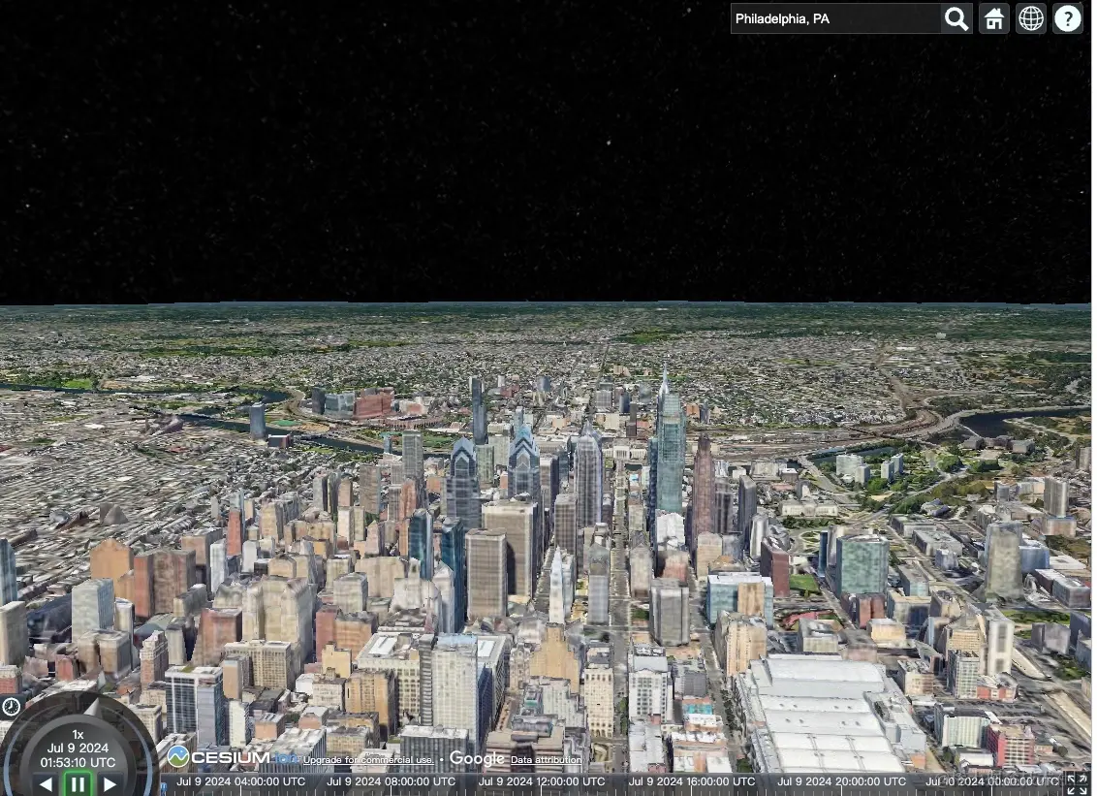Screen dimensions: 1097x796
Task: Play animation forward
Action: pyautogui.click(x=110, y=784)
